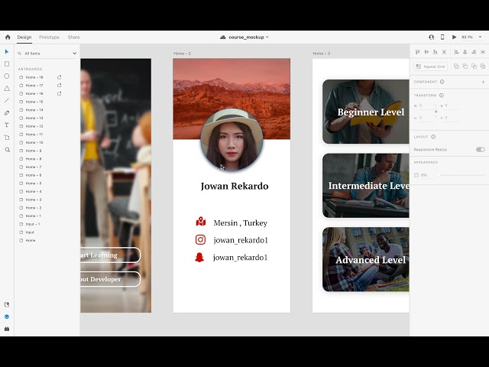
Task: Switch to the Share tab
Action: point(73,37)
